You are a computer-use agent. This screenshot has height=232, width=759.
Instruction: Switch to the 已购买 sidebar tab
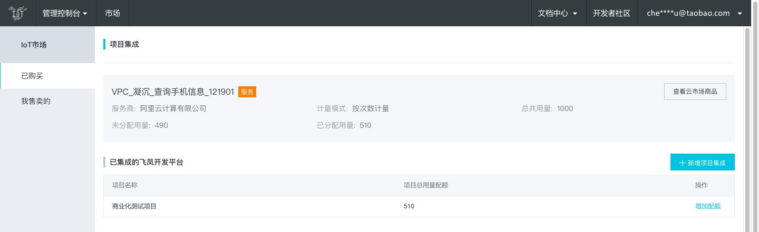point(47,76)
